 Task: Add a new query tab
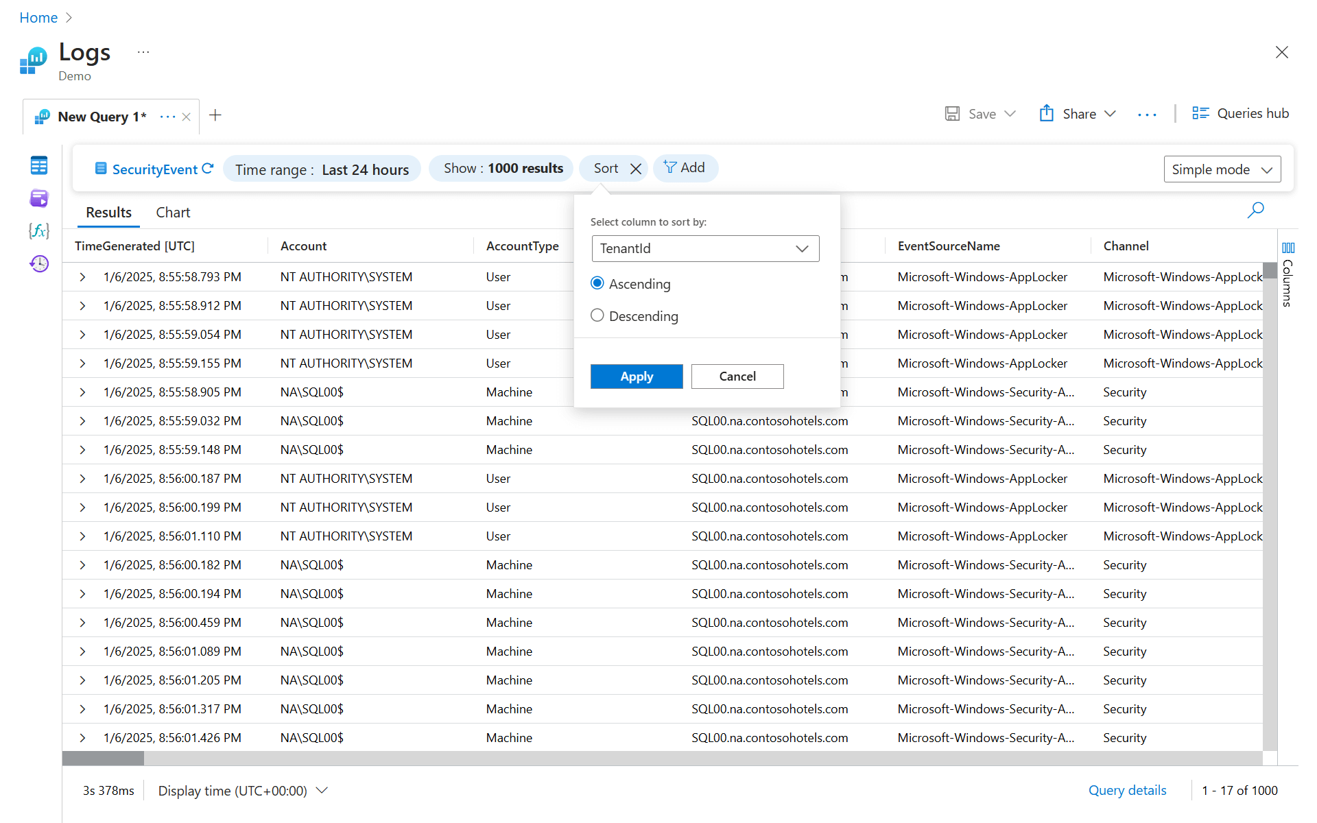point(215,115)
